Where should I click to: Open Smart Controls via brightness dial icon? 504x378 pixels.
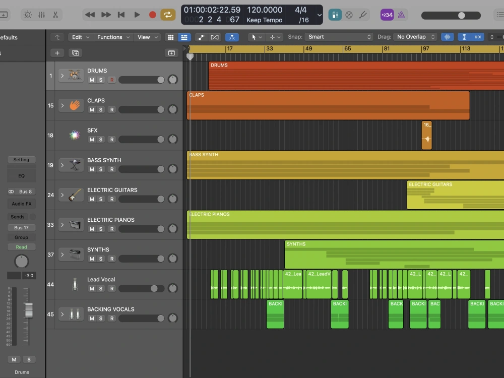pos(28,15)
